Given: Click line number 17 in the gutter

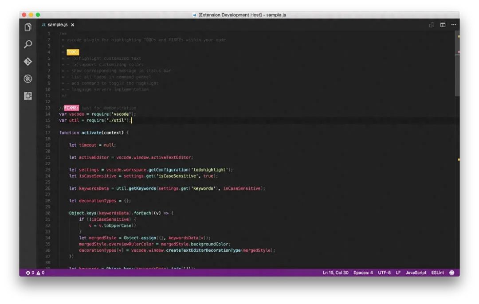Looking at the screenshot, I should pyautogui.click(x=47, y=133).
